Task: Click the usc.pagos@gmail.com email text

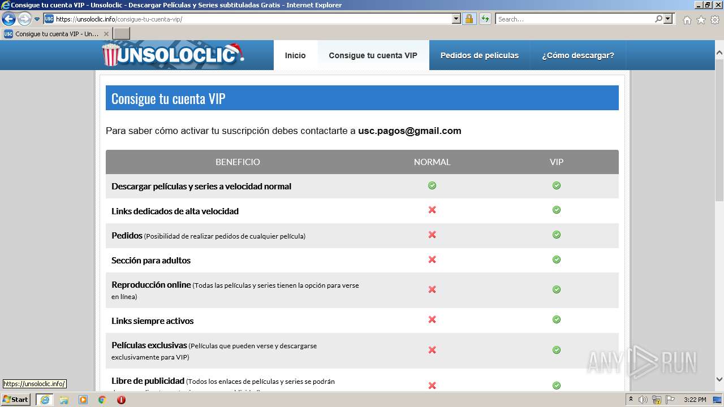Action: 410,131
